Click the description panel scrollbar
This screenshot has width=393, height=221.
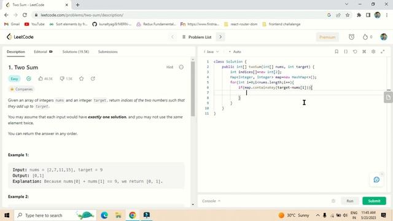coord(193,89)
